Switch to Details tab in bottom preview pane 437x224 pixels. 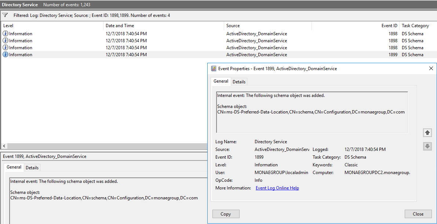(x=32, y=167)
